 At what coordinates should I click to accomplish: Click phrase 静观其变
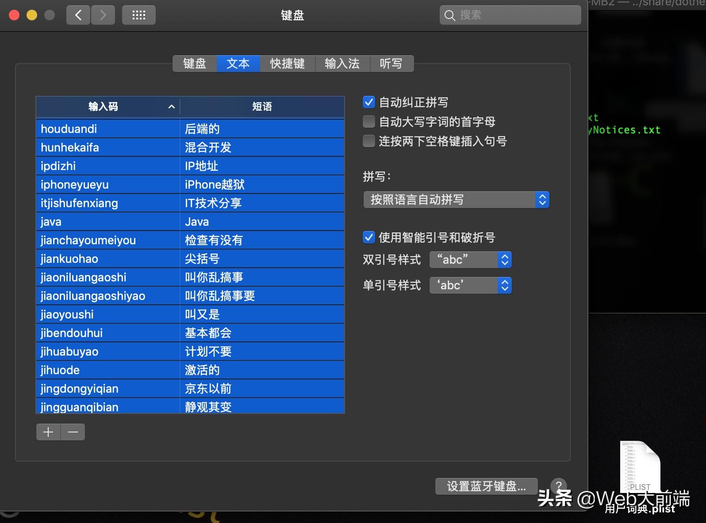pos(208,407)
